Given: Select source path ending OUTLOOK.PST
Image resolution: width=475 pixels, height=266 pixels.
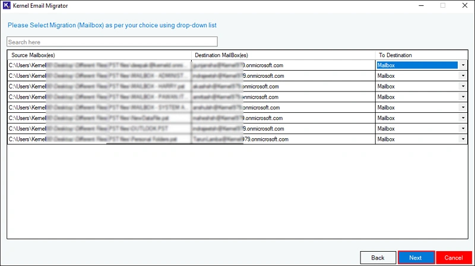Looking at the screenshot, I should point(99,128).
